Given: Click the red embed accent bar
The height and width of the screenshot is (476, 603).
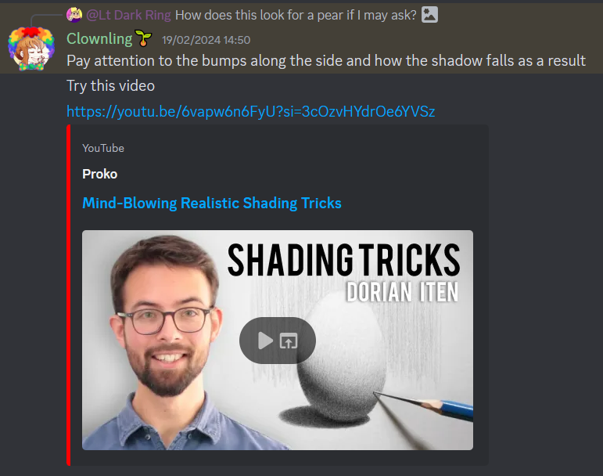Looking at the screenshot, I should (x=69, y=295).
